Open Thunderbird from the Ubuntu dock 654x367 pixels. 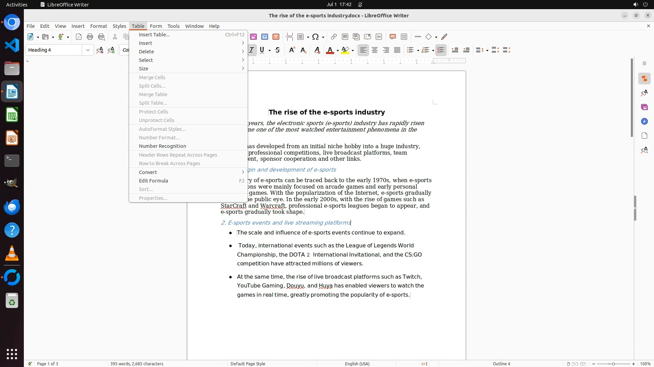tap(12, 207)
